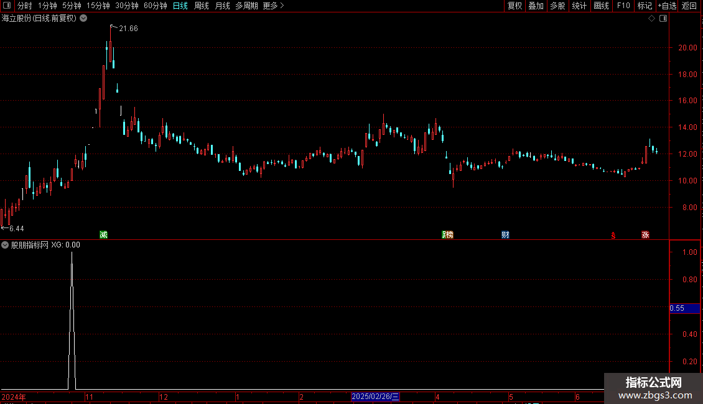Click the 2025/02/26/三 date marker
The height and width of the screenshot is (404, 703).
click(x=375, y=397)
